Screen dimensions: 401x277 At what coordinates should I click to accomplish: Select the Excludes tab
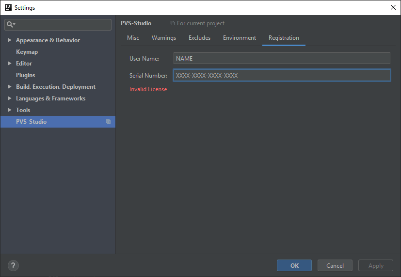pyautogui.click(x=199, y=38)
